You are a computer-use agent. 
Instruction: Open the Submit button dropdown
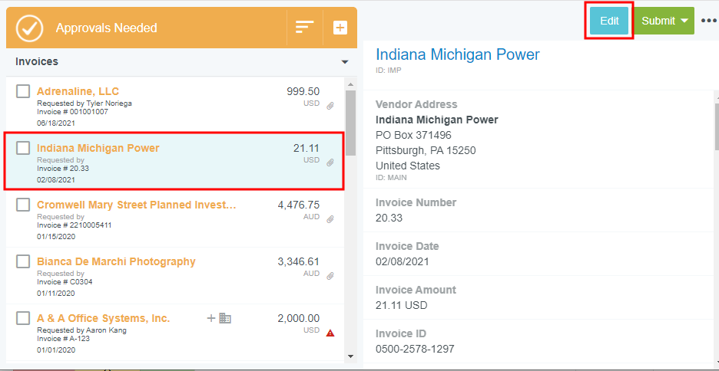tap(684, 21)
